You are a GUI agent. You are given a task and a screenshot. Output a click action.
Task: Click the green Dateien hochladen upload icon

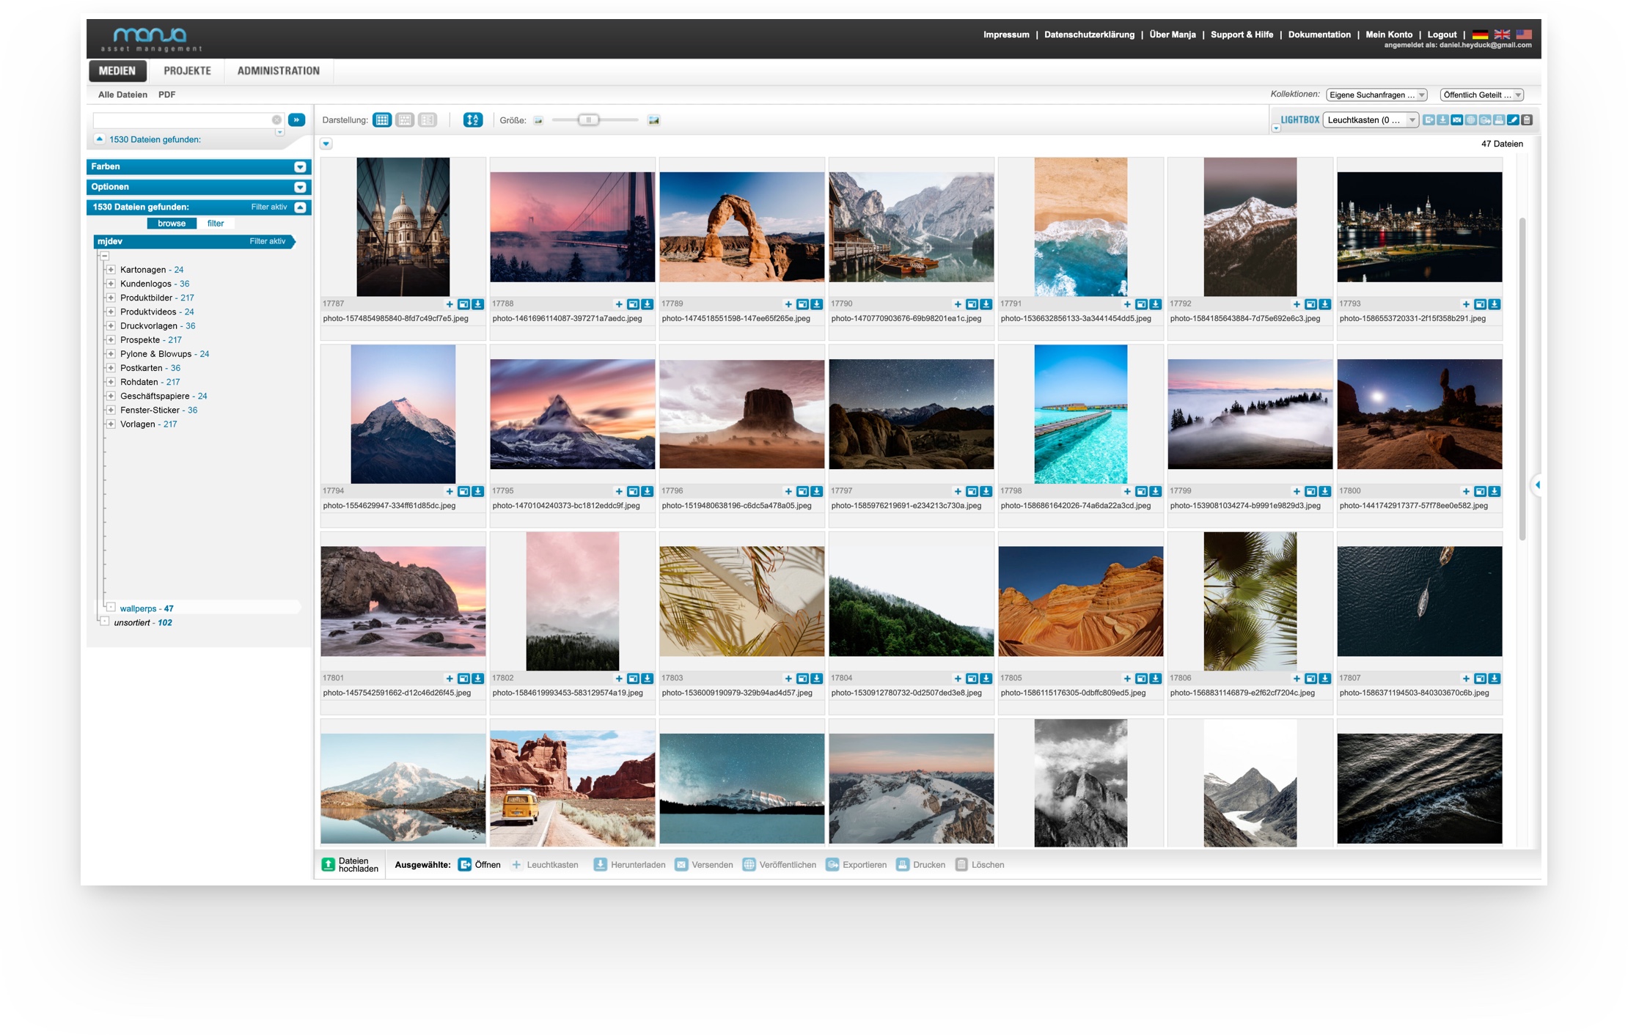pos(329,865)
